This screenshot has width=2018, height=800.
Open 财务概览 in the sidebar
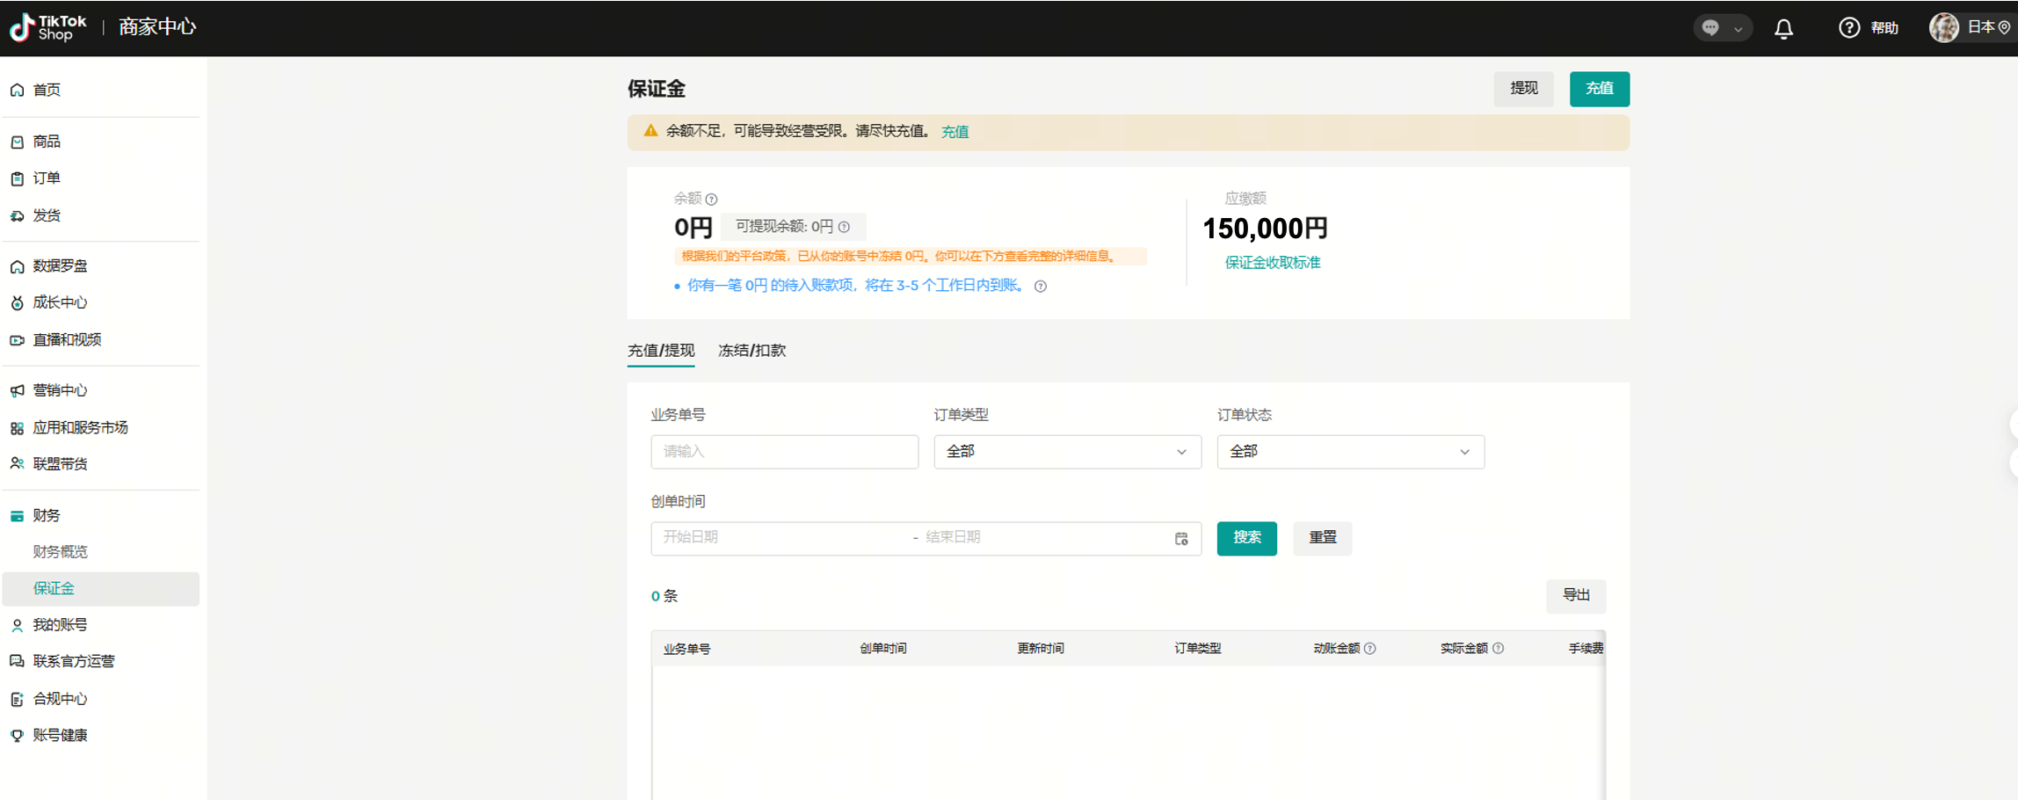[61, 552]
